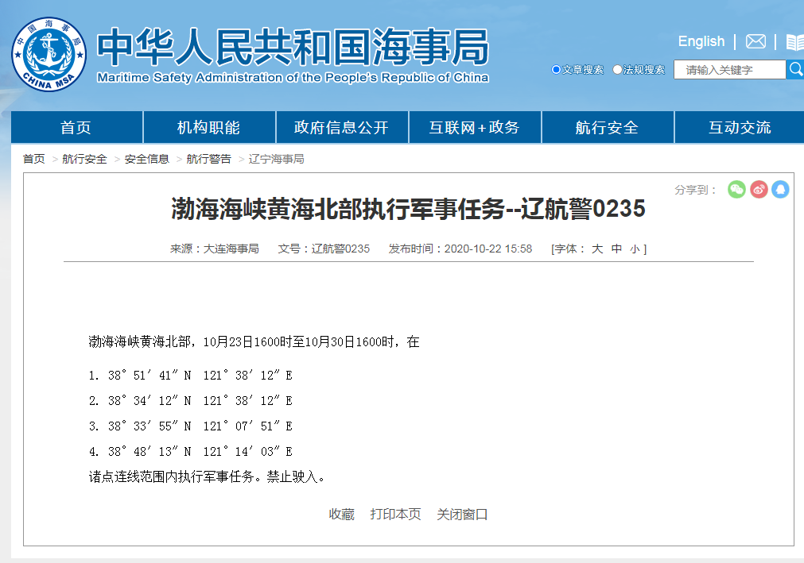Click the magnifier search button
The height and width of the screenshot is (563, 804).
point(794,70)
